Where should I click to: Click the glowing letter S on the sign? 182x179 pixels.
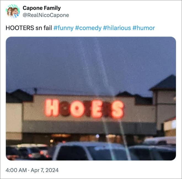[x=117, y=109]
